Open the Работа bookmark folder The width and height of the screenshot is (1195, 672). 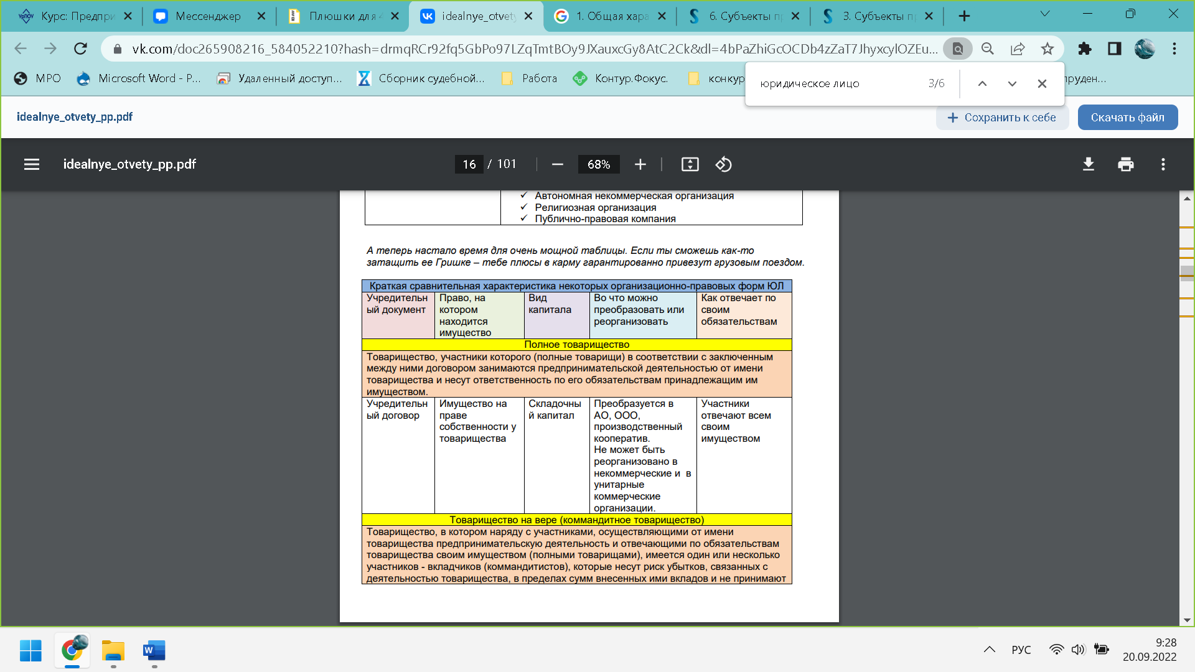point(530,78)
